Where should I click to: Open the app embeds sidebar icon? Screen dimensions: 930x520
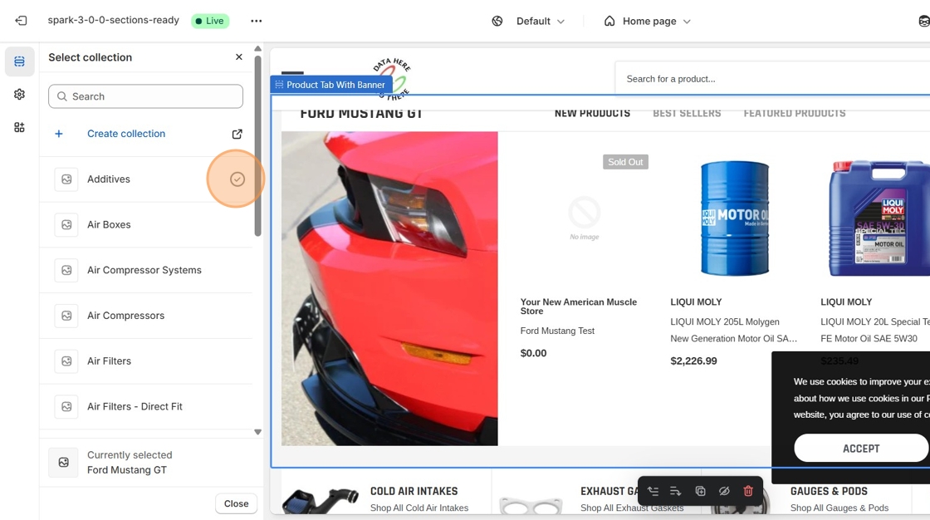coord(20,128)
